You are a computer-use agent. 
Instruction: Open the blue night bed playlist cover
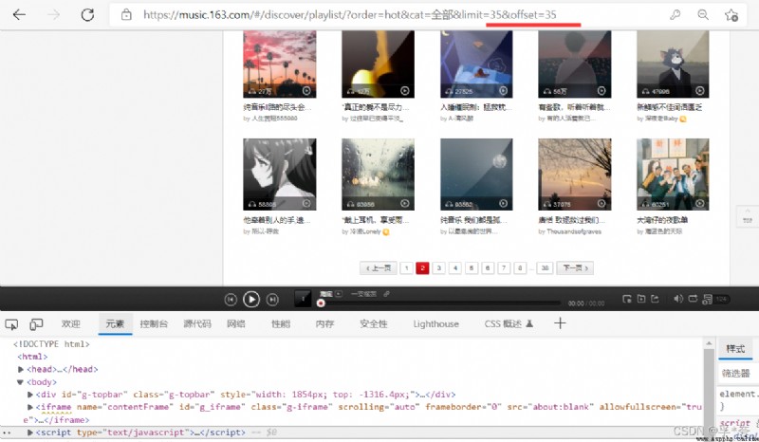pos(476,64)
